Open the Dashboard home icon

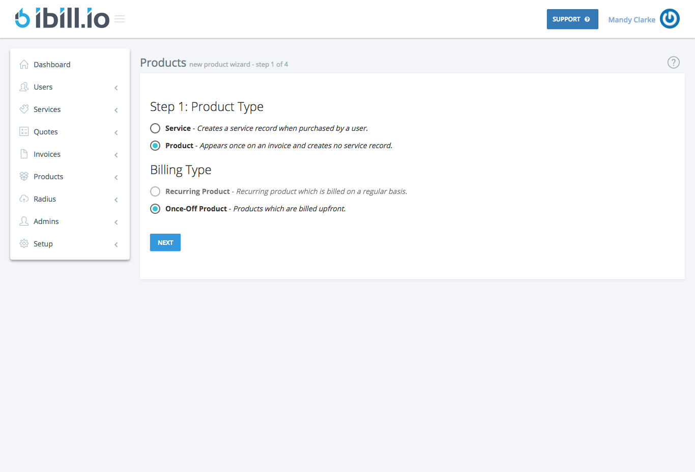(23, 64)
